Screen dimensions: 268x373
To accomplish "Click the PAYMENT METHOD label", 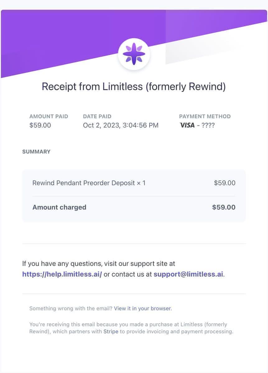I will 205,116.
